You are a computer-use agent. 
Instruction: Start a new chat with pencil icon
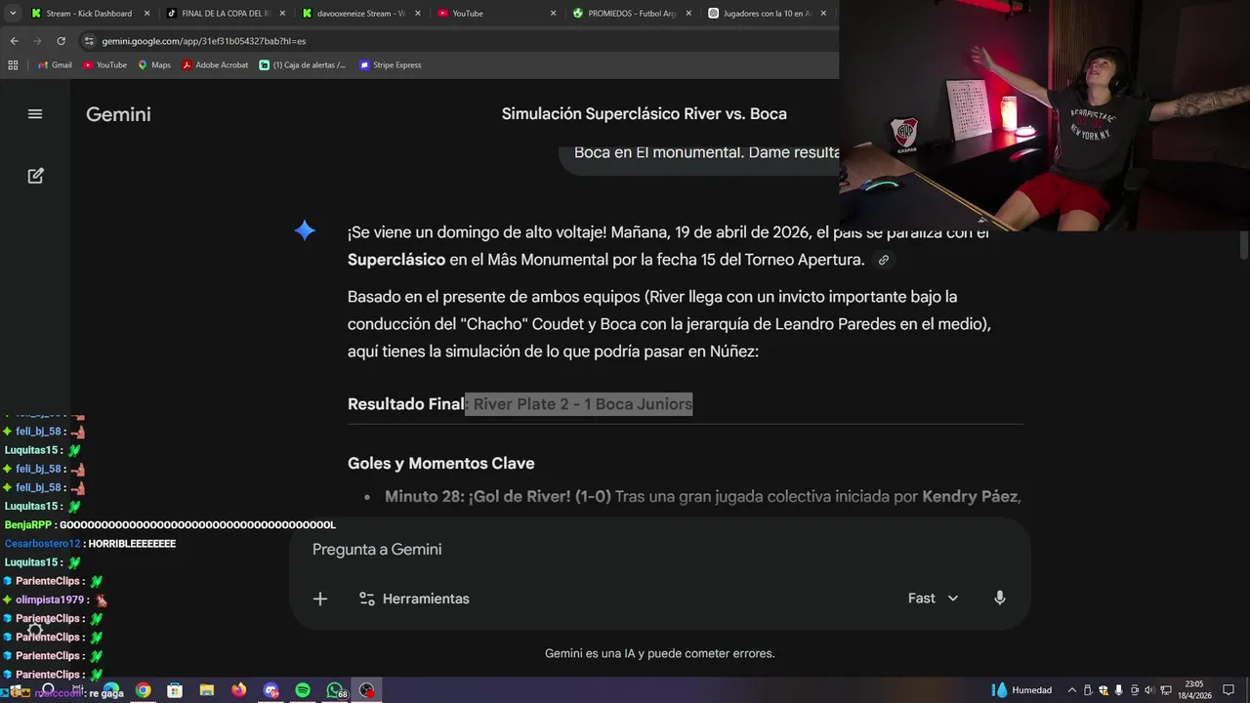35,176
